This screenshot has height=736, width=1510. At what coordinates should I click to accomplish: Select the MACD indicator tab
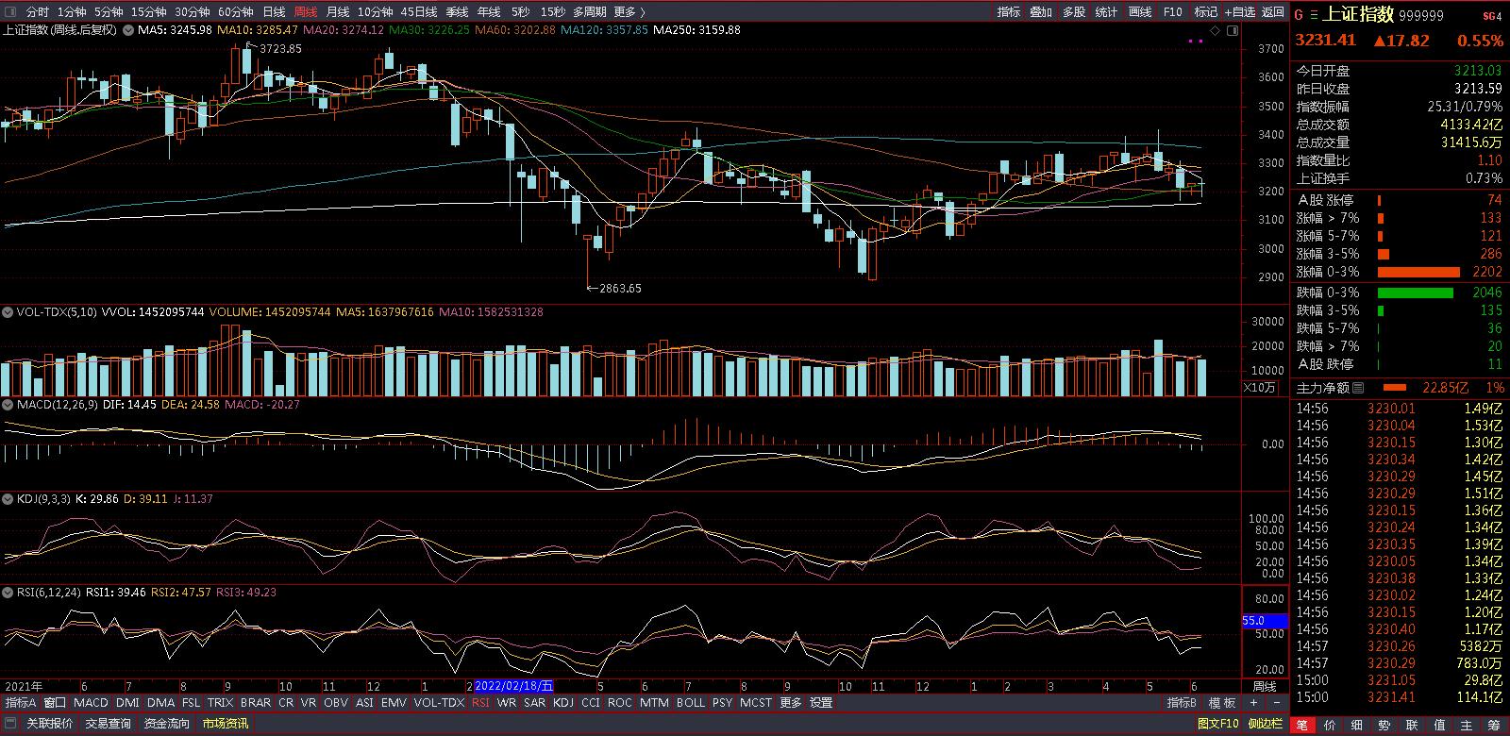91,703
